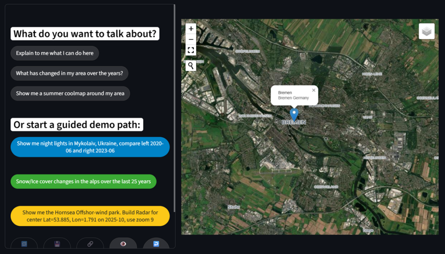Click the chain link icon button
This screenshot has width=445, height=254.
click(90, 244)
